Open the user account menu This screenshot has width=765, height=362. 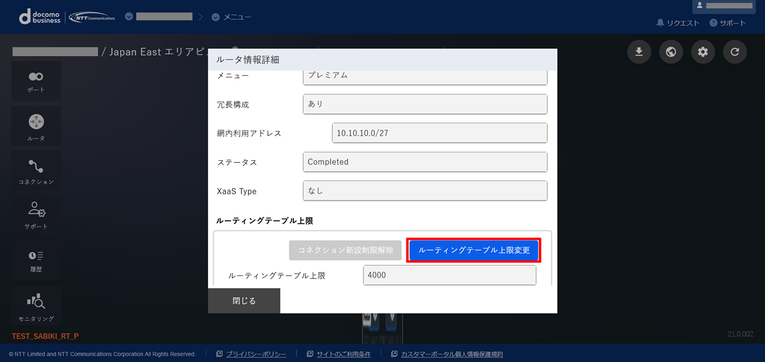pyautogui.click(x=723, y=6)
